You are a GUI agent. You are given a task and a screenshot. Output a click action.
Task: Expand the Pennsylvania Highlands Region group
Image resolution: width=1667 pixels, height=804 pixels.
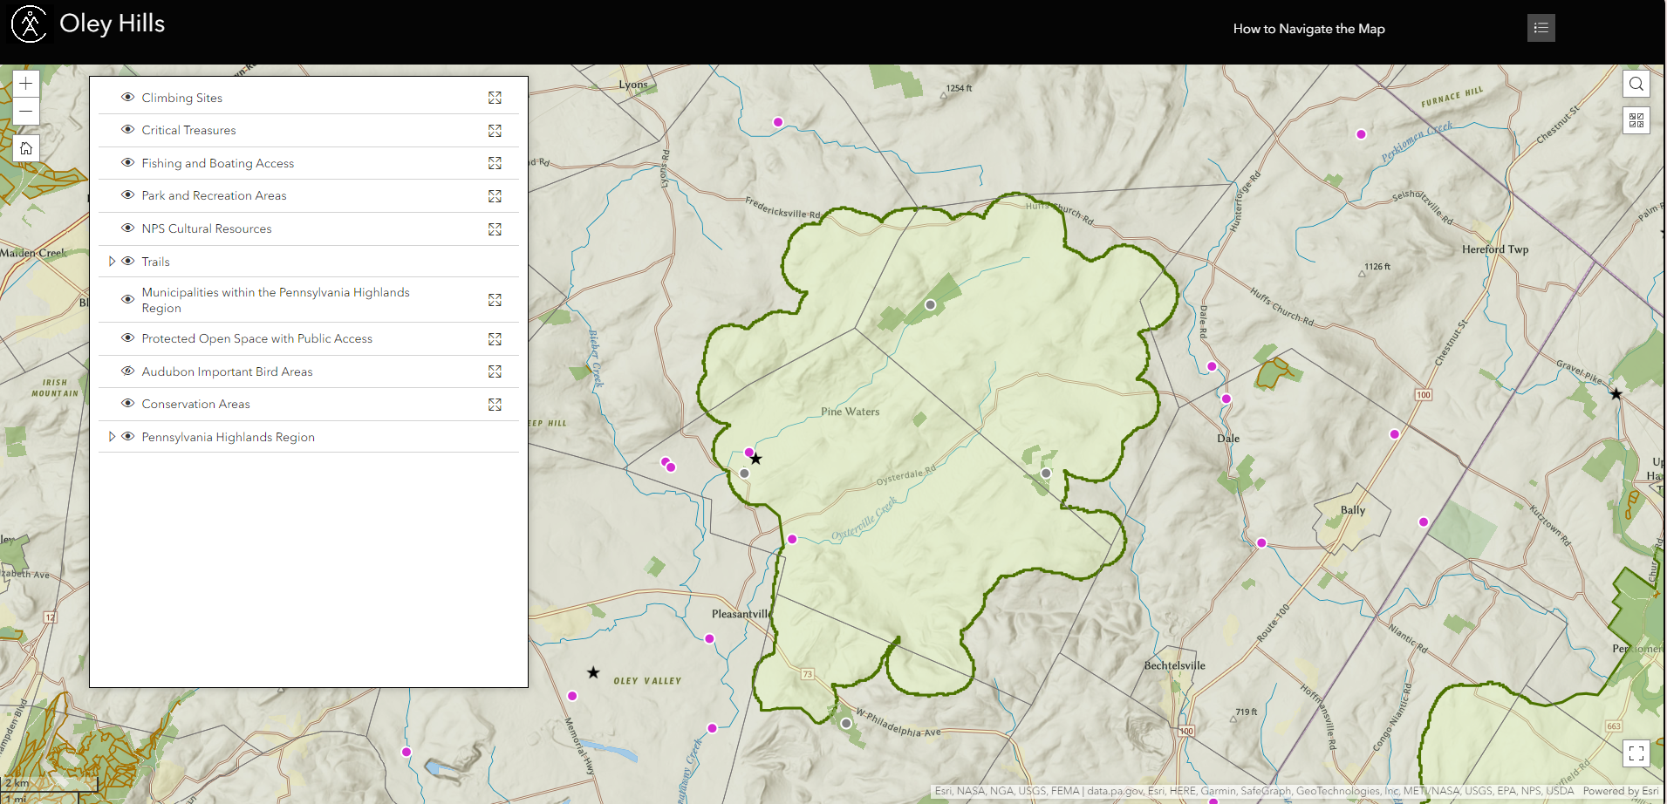coord(112,436)
